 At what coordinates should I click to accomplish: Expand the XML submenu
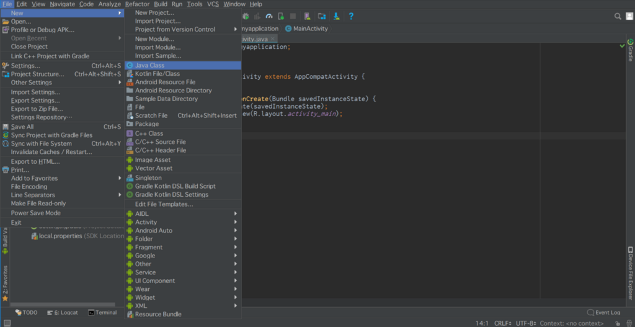tap(183, 306)
